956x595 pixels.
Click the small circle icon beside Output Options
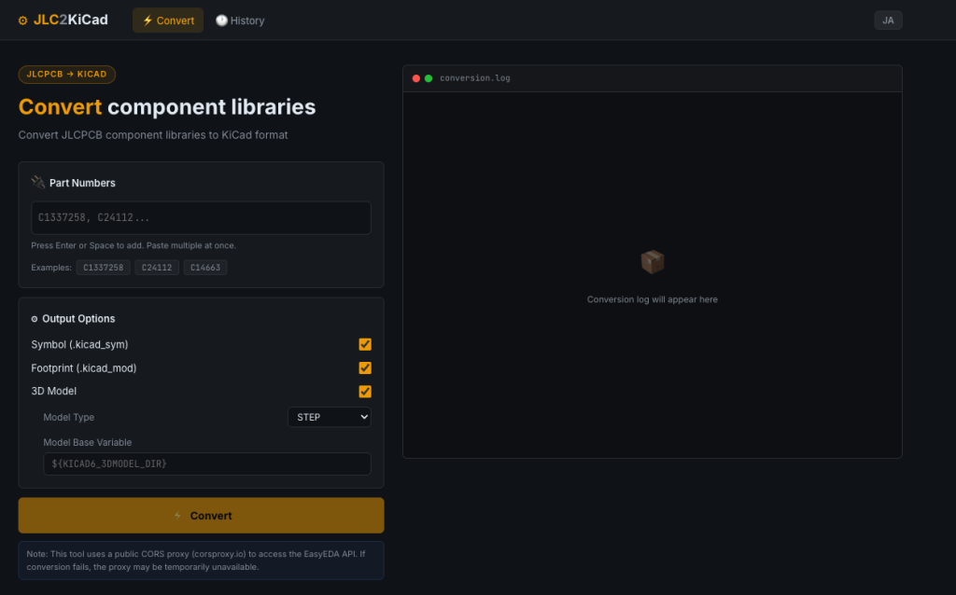pyautogui.click(x=35, y=319)
